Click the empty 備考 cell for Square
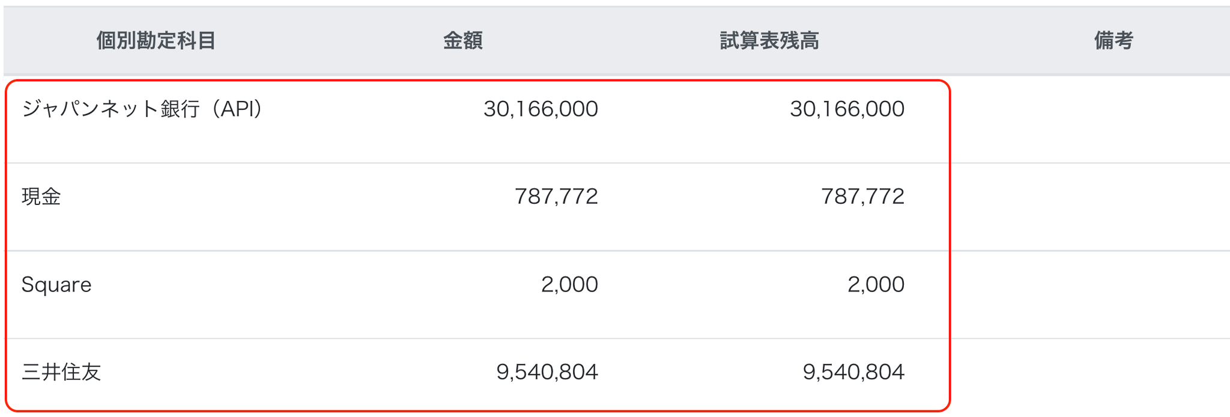This screenshot has width=1230, height=417. [1090, 294]
